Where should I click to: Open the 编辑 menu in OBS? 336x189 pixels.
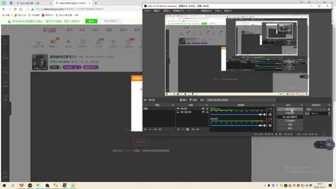coord(157,11)
